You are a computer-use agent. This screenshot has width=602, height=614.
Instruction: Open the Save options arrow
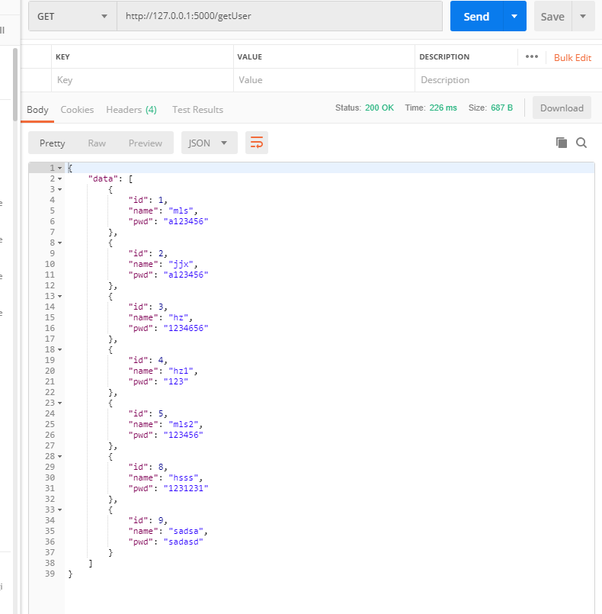581,16
